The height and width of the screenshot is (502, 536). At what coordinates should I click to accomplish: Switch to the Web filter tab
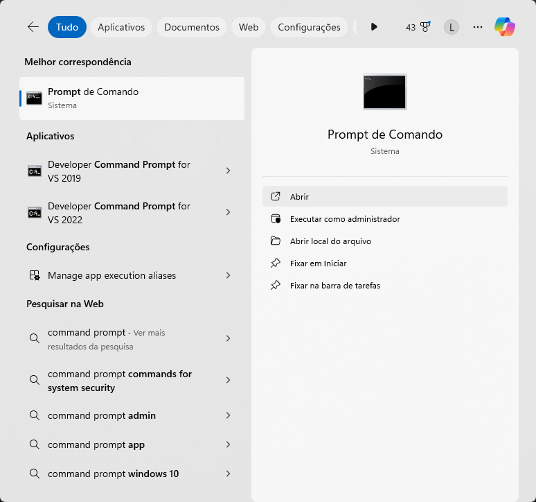tap(249, 27)
